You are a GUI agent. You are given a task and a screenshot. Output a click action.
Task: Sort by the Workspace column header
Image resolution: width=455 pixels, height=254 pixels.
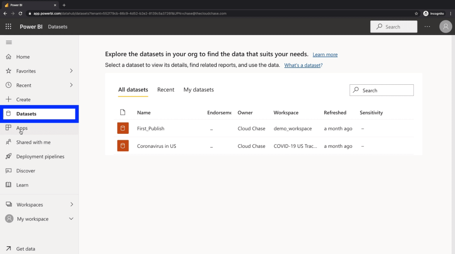pyautogui.click(x=286, y=113)
